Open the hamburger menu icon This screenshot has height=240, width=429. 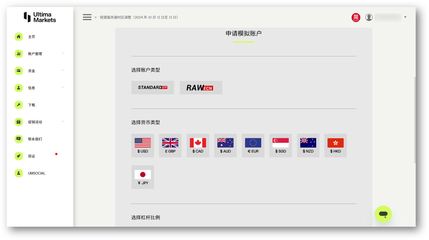point(87,17)
